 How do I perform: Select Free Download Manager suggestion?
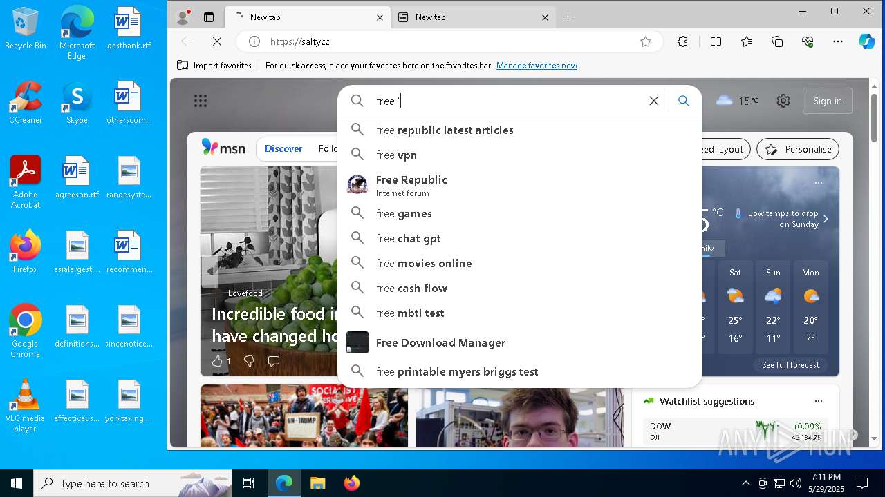tap(520, 342)
